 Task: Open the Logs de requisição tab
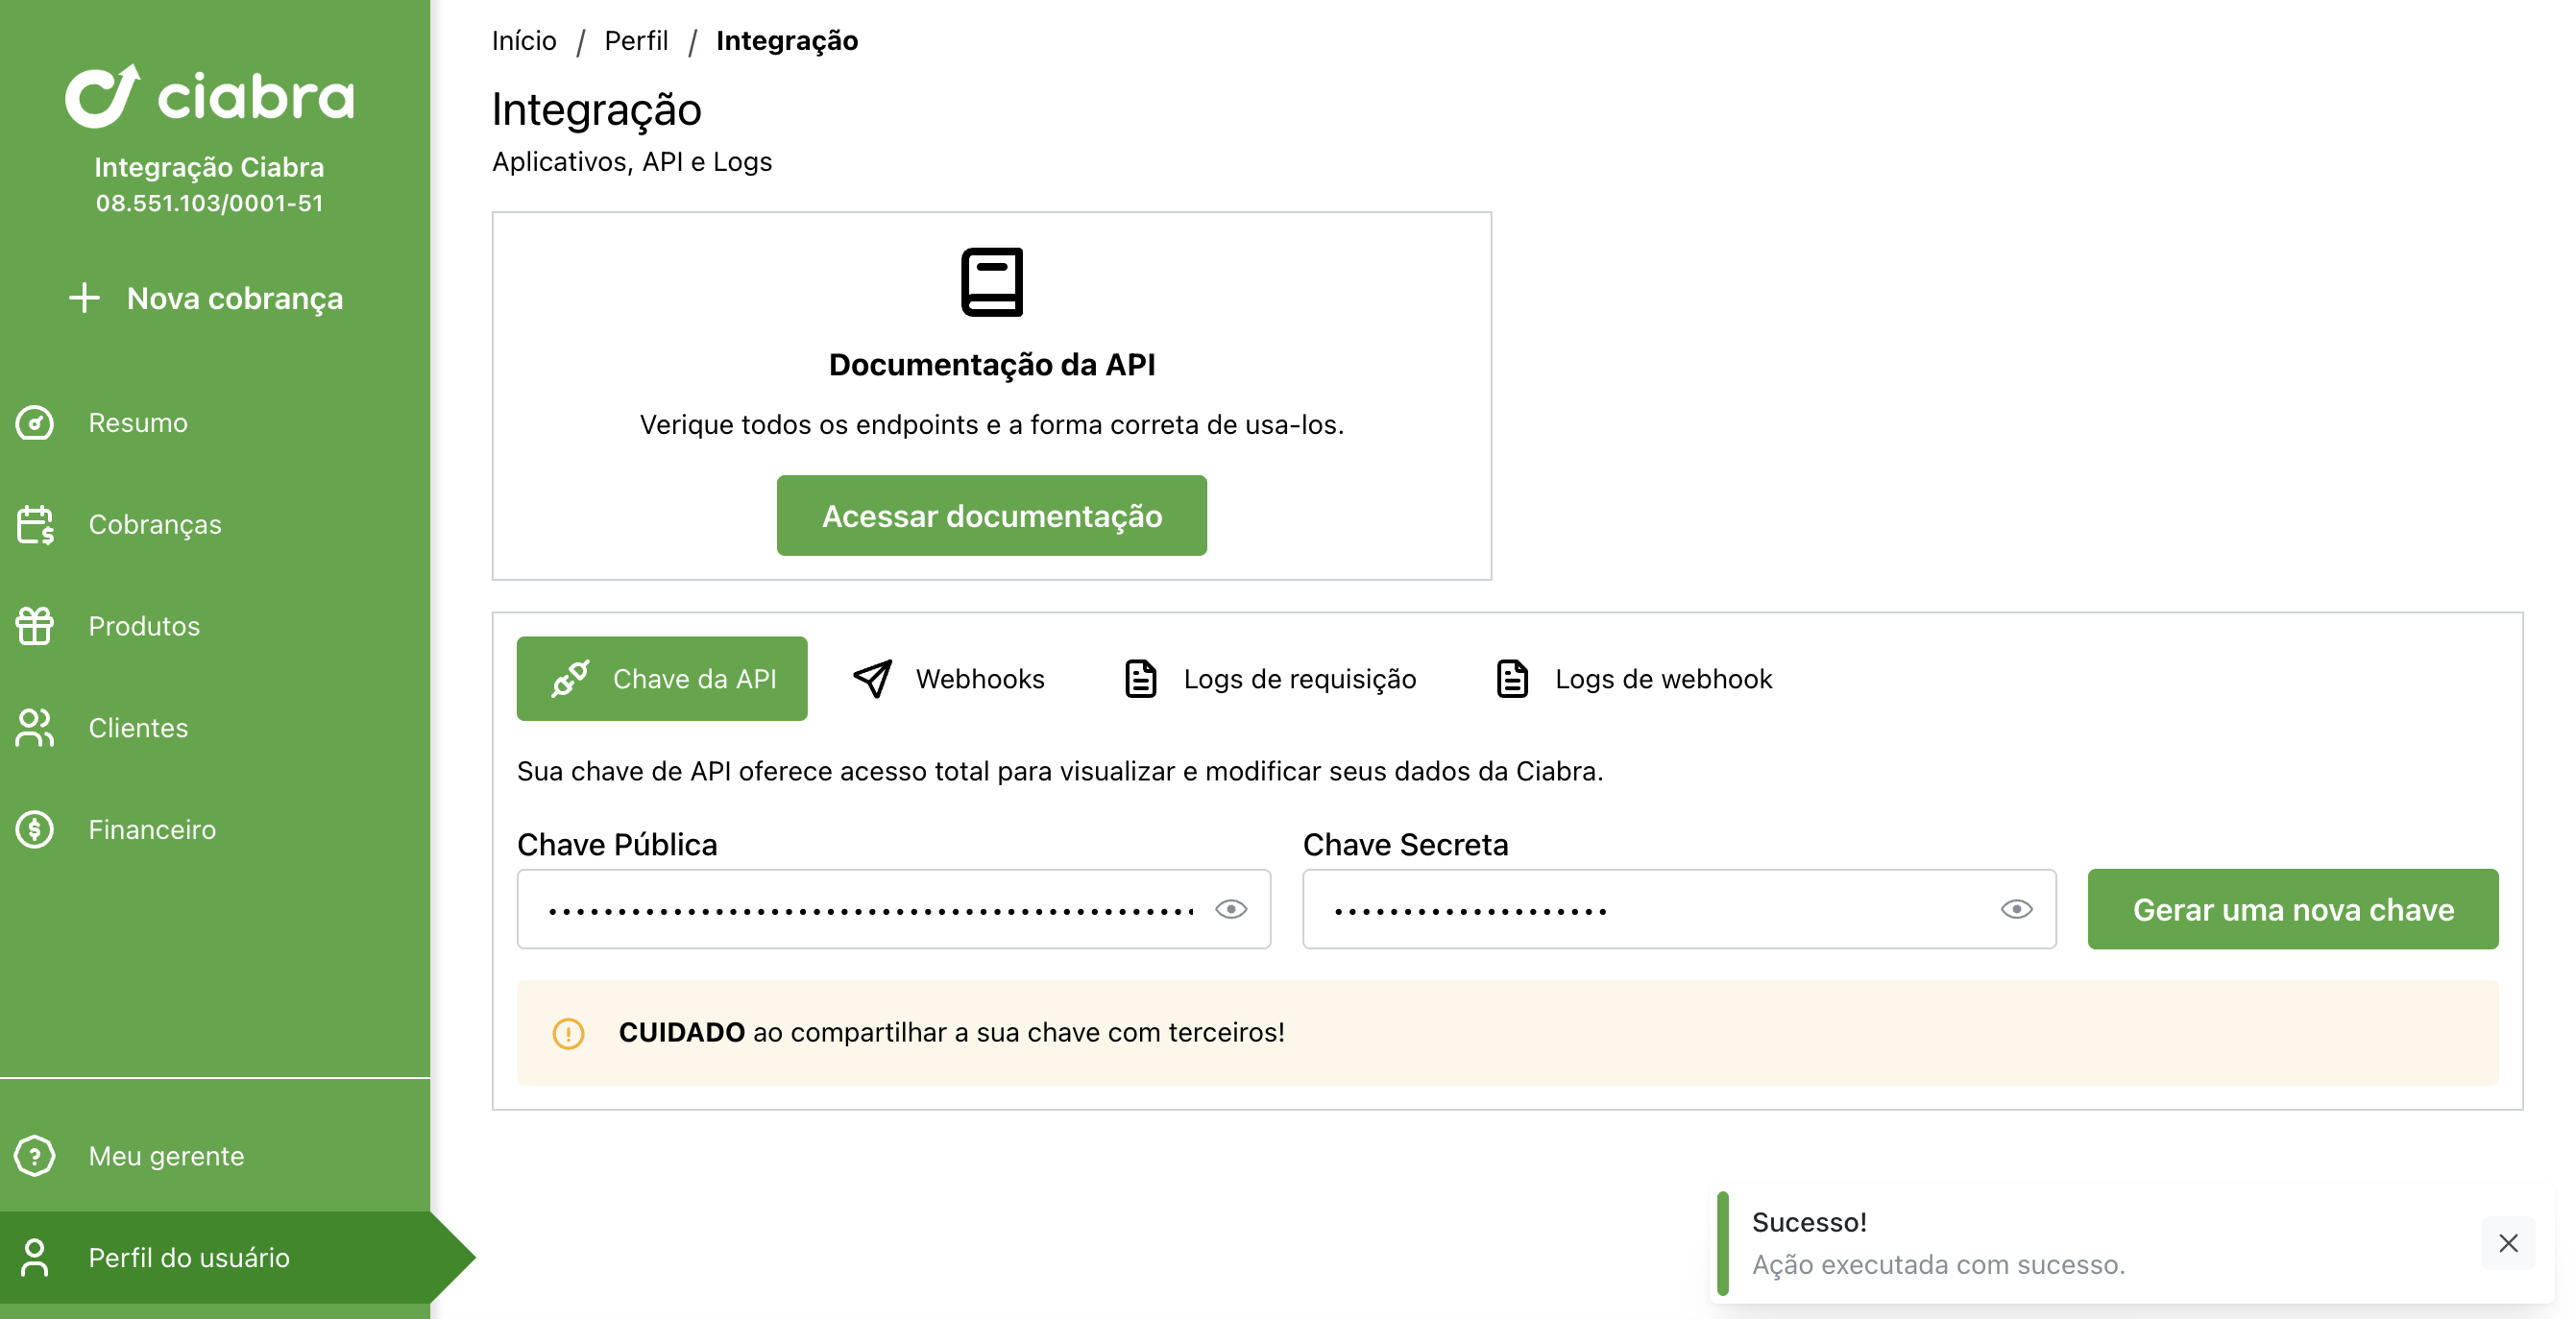tap(1270, 679)
